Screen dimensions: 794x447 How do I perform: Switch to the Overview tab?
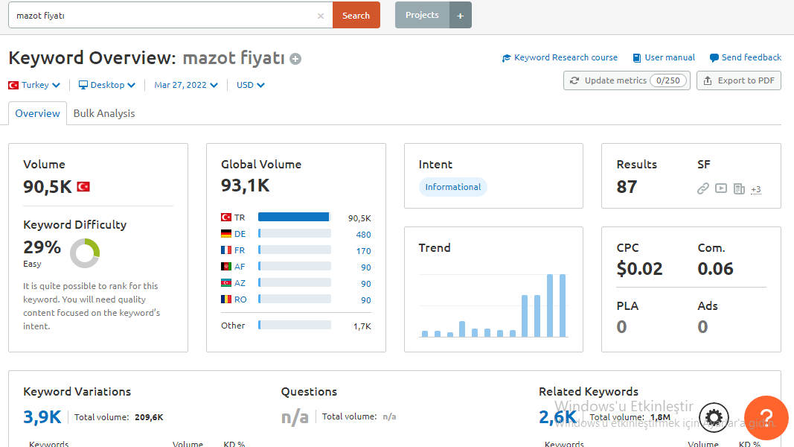click(x=37, y=113)
